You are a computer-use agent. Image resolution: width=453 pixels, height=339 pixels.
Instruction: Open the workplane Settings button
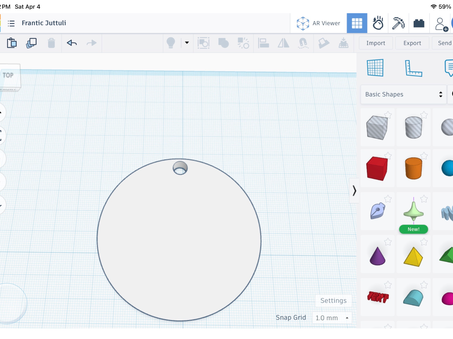[333, 301]
